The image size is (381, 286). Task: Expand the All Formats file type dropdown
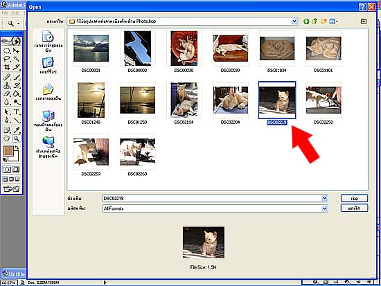pos(325,208)
